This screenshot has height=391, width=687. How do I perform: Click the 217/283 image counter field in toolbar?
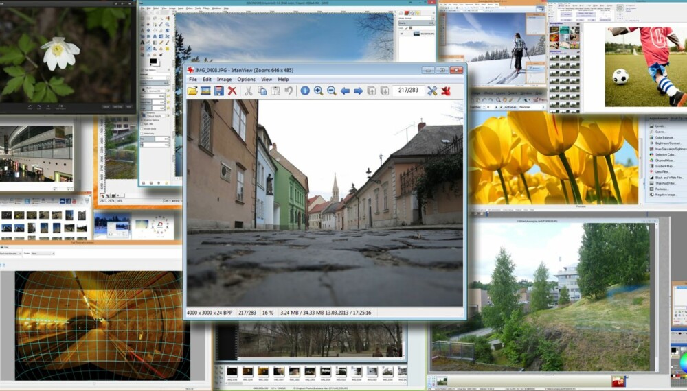tap(408, 91)
